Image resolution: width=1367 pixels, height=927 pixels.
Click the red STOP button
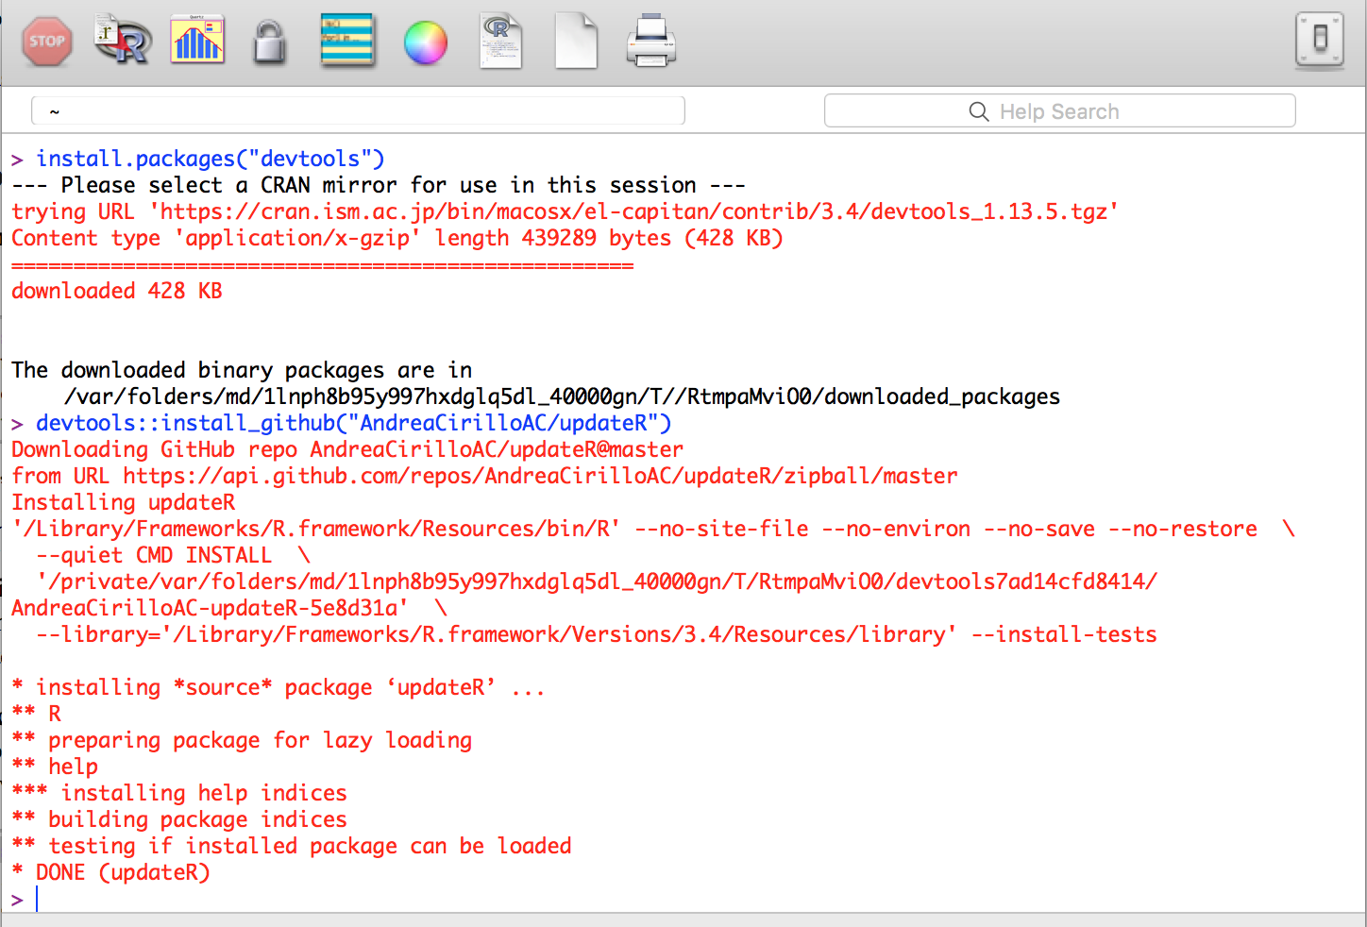click(x=47, y=42)
